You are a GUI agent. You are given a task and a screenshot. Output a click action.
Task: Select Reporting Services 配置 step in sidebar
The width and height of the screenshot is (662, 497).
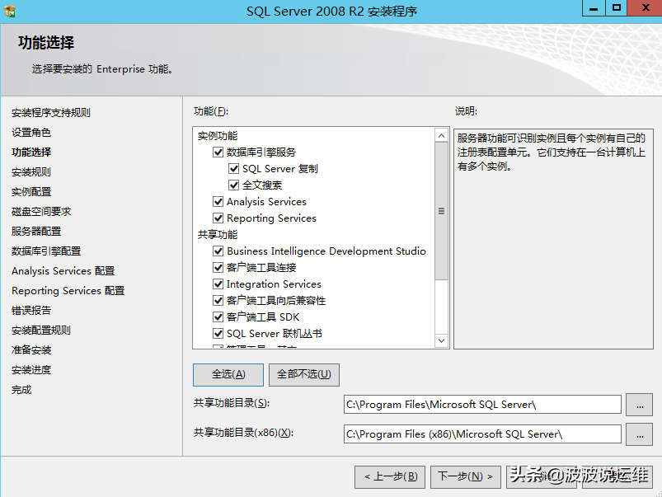point(68,290)
